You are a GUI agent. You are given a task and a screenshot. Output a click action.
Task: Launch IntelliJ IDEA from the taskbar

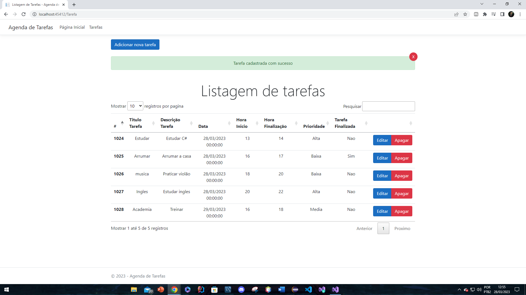tap(201, 290)
